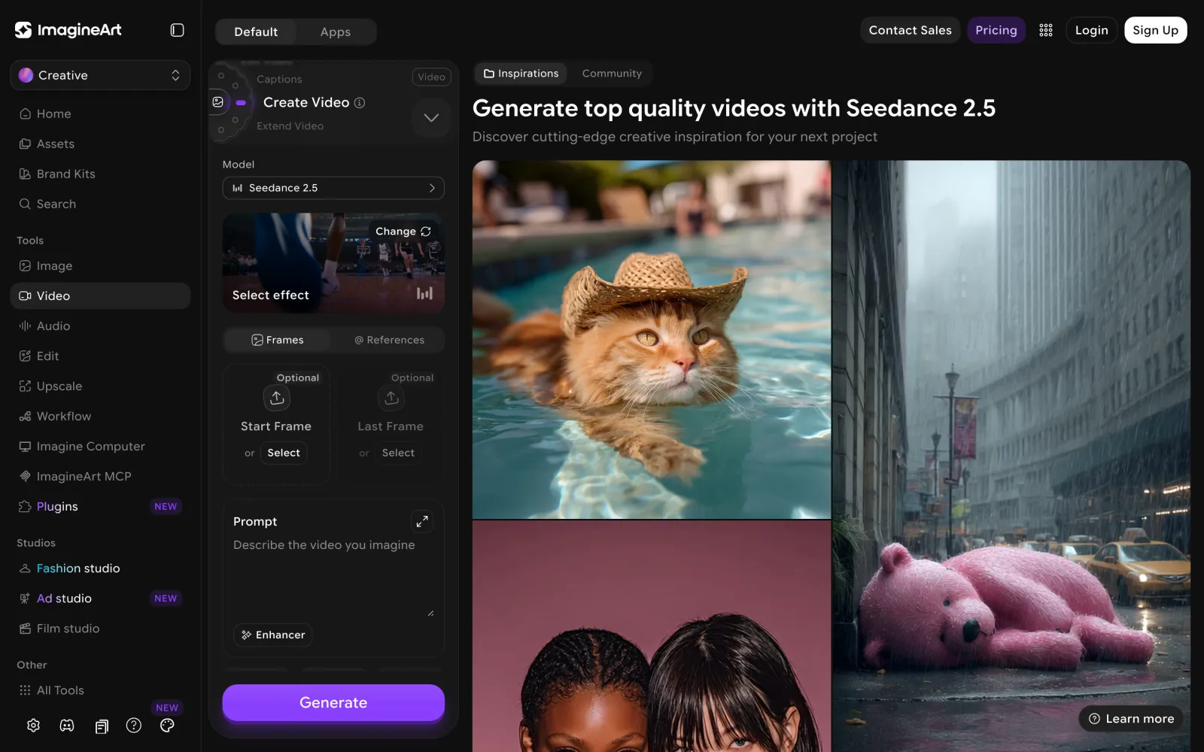Open All Tools
The width and height of the screenshot is (1204, 752).
[100, 690]
